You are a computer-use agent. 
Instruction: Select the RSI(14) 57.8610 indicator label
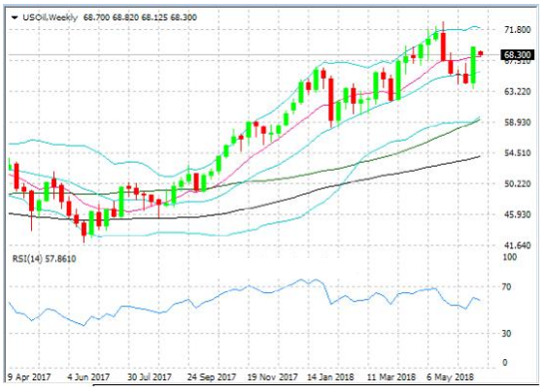point(45,259)
